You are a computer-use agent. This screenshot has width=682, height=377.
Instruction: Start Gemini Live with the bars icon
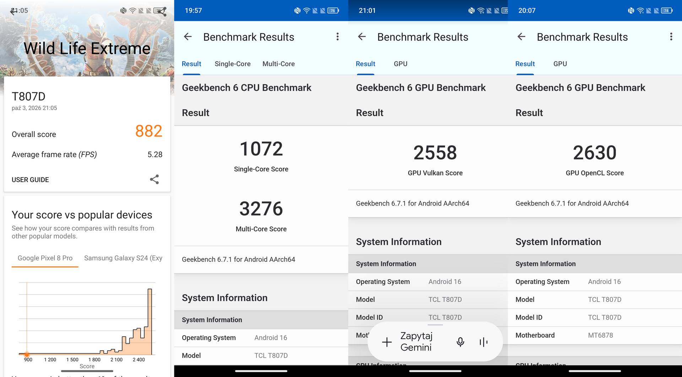[483, 342]
